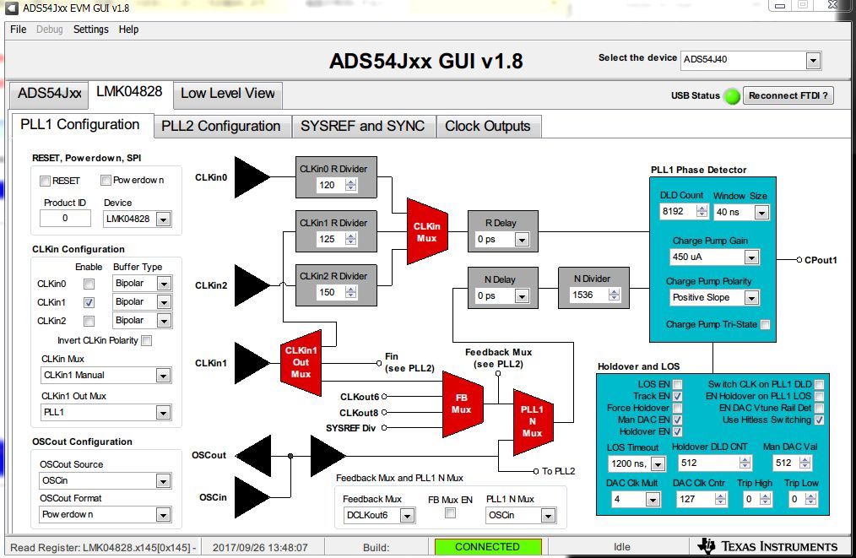Open the Select the device dropdown

[751, 60]
